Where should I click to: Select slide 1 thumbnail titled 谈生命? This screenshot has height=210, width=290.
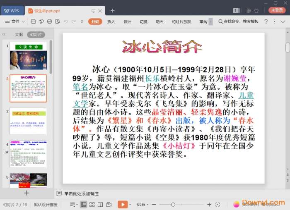tap(28, 56)
